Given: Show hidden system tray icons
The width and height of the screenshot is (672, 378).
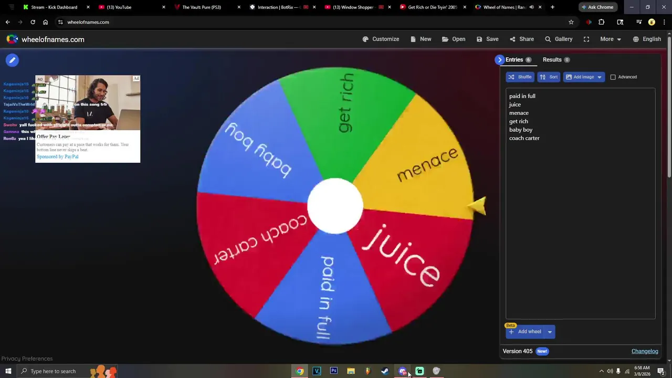Looking at the screenshot, I should tap(601, 371).
